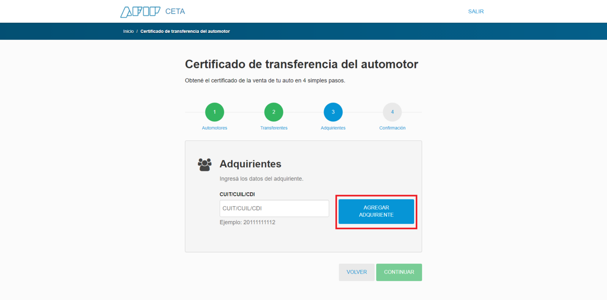
Task: Open the Confirmación step label
Action: (392, 128)
